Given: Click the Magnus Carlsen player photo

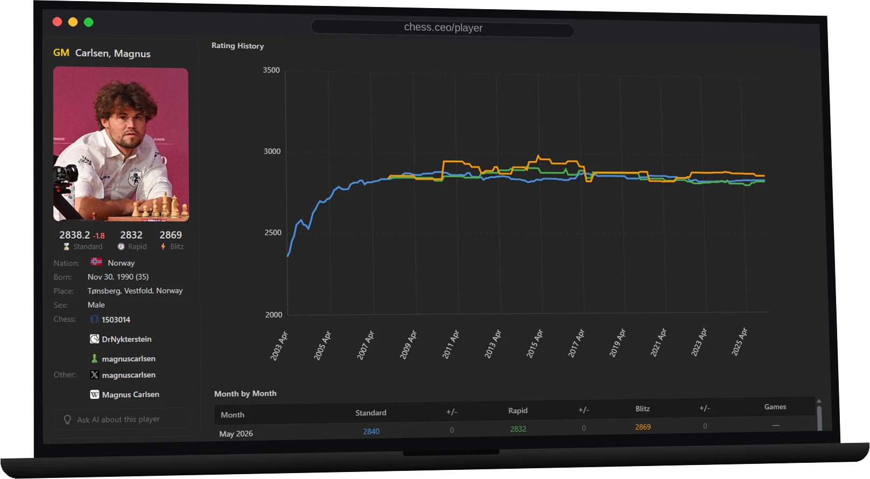Looking at the screenshot, I should coord(121,144).
